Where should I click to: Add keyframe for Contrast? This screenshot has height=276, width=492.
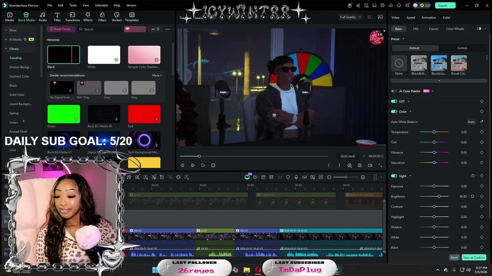(x=482, y=207)
